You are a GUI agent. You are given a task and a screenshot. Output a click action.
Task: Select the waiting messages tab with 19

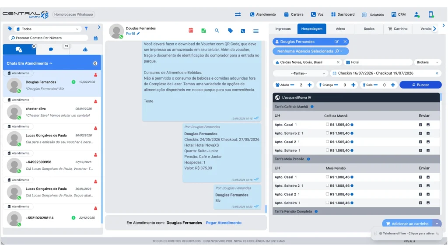pyautogui.click(x=51, y=49)
